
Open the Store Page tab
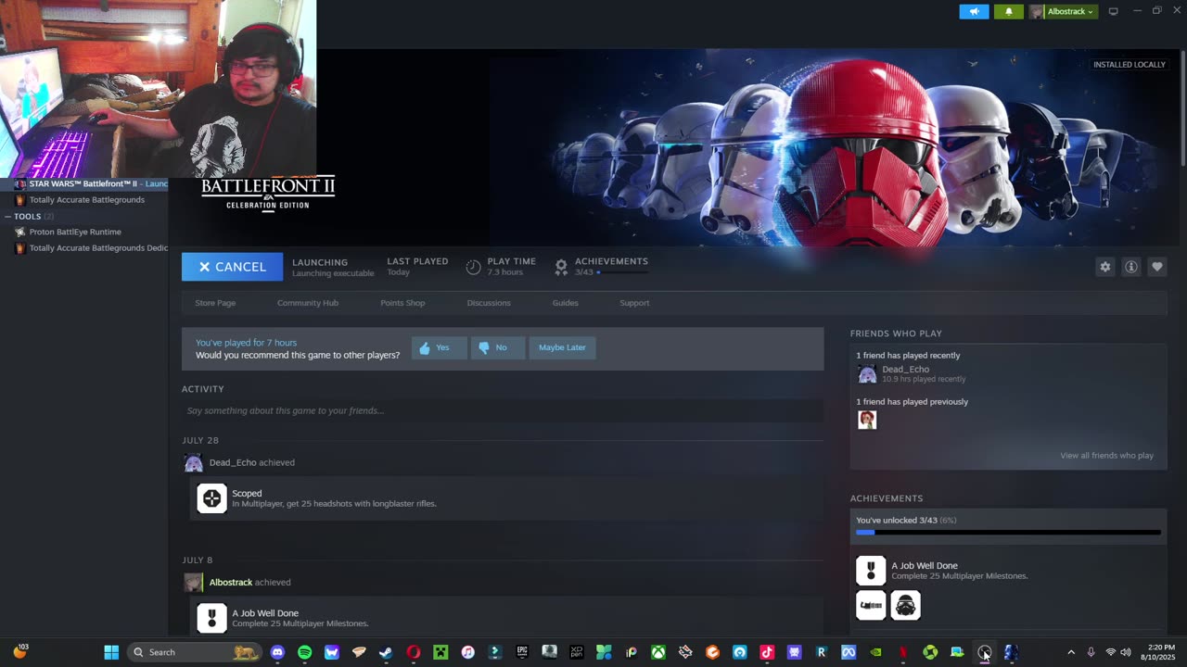click(x=215, y=303)
